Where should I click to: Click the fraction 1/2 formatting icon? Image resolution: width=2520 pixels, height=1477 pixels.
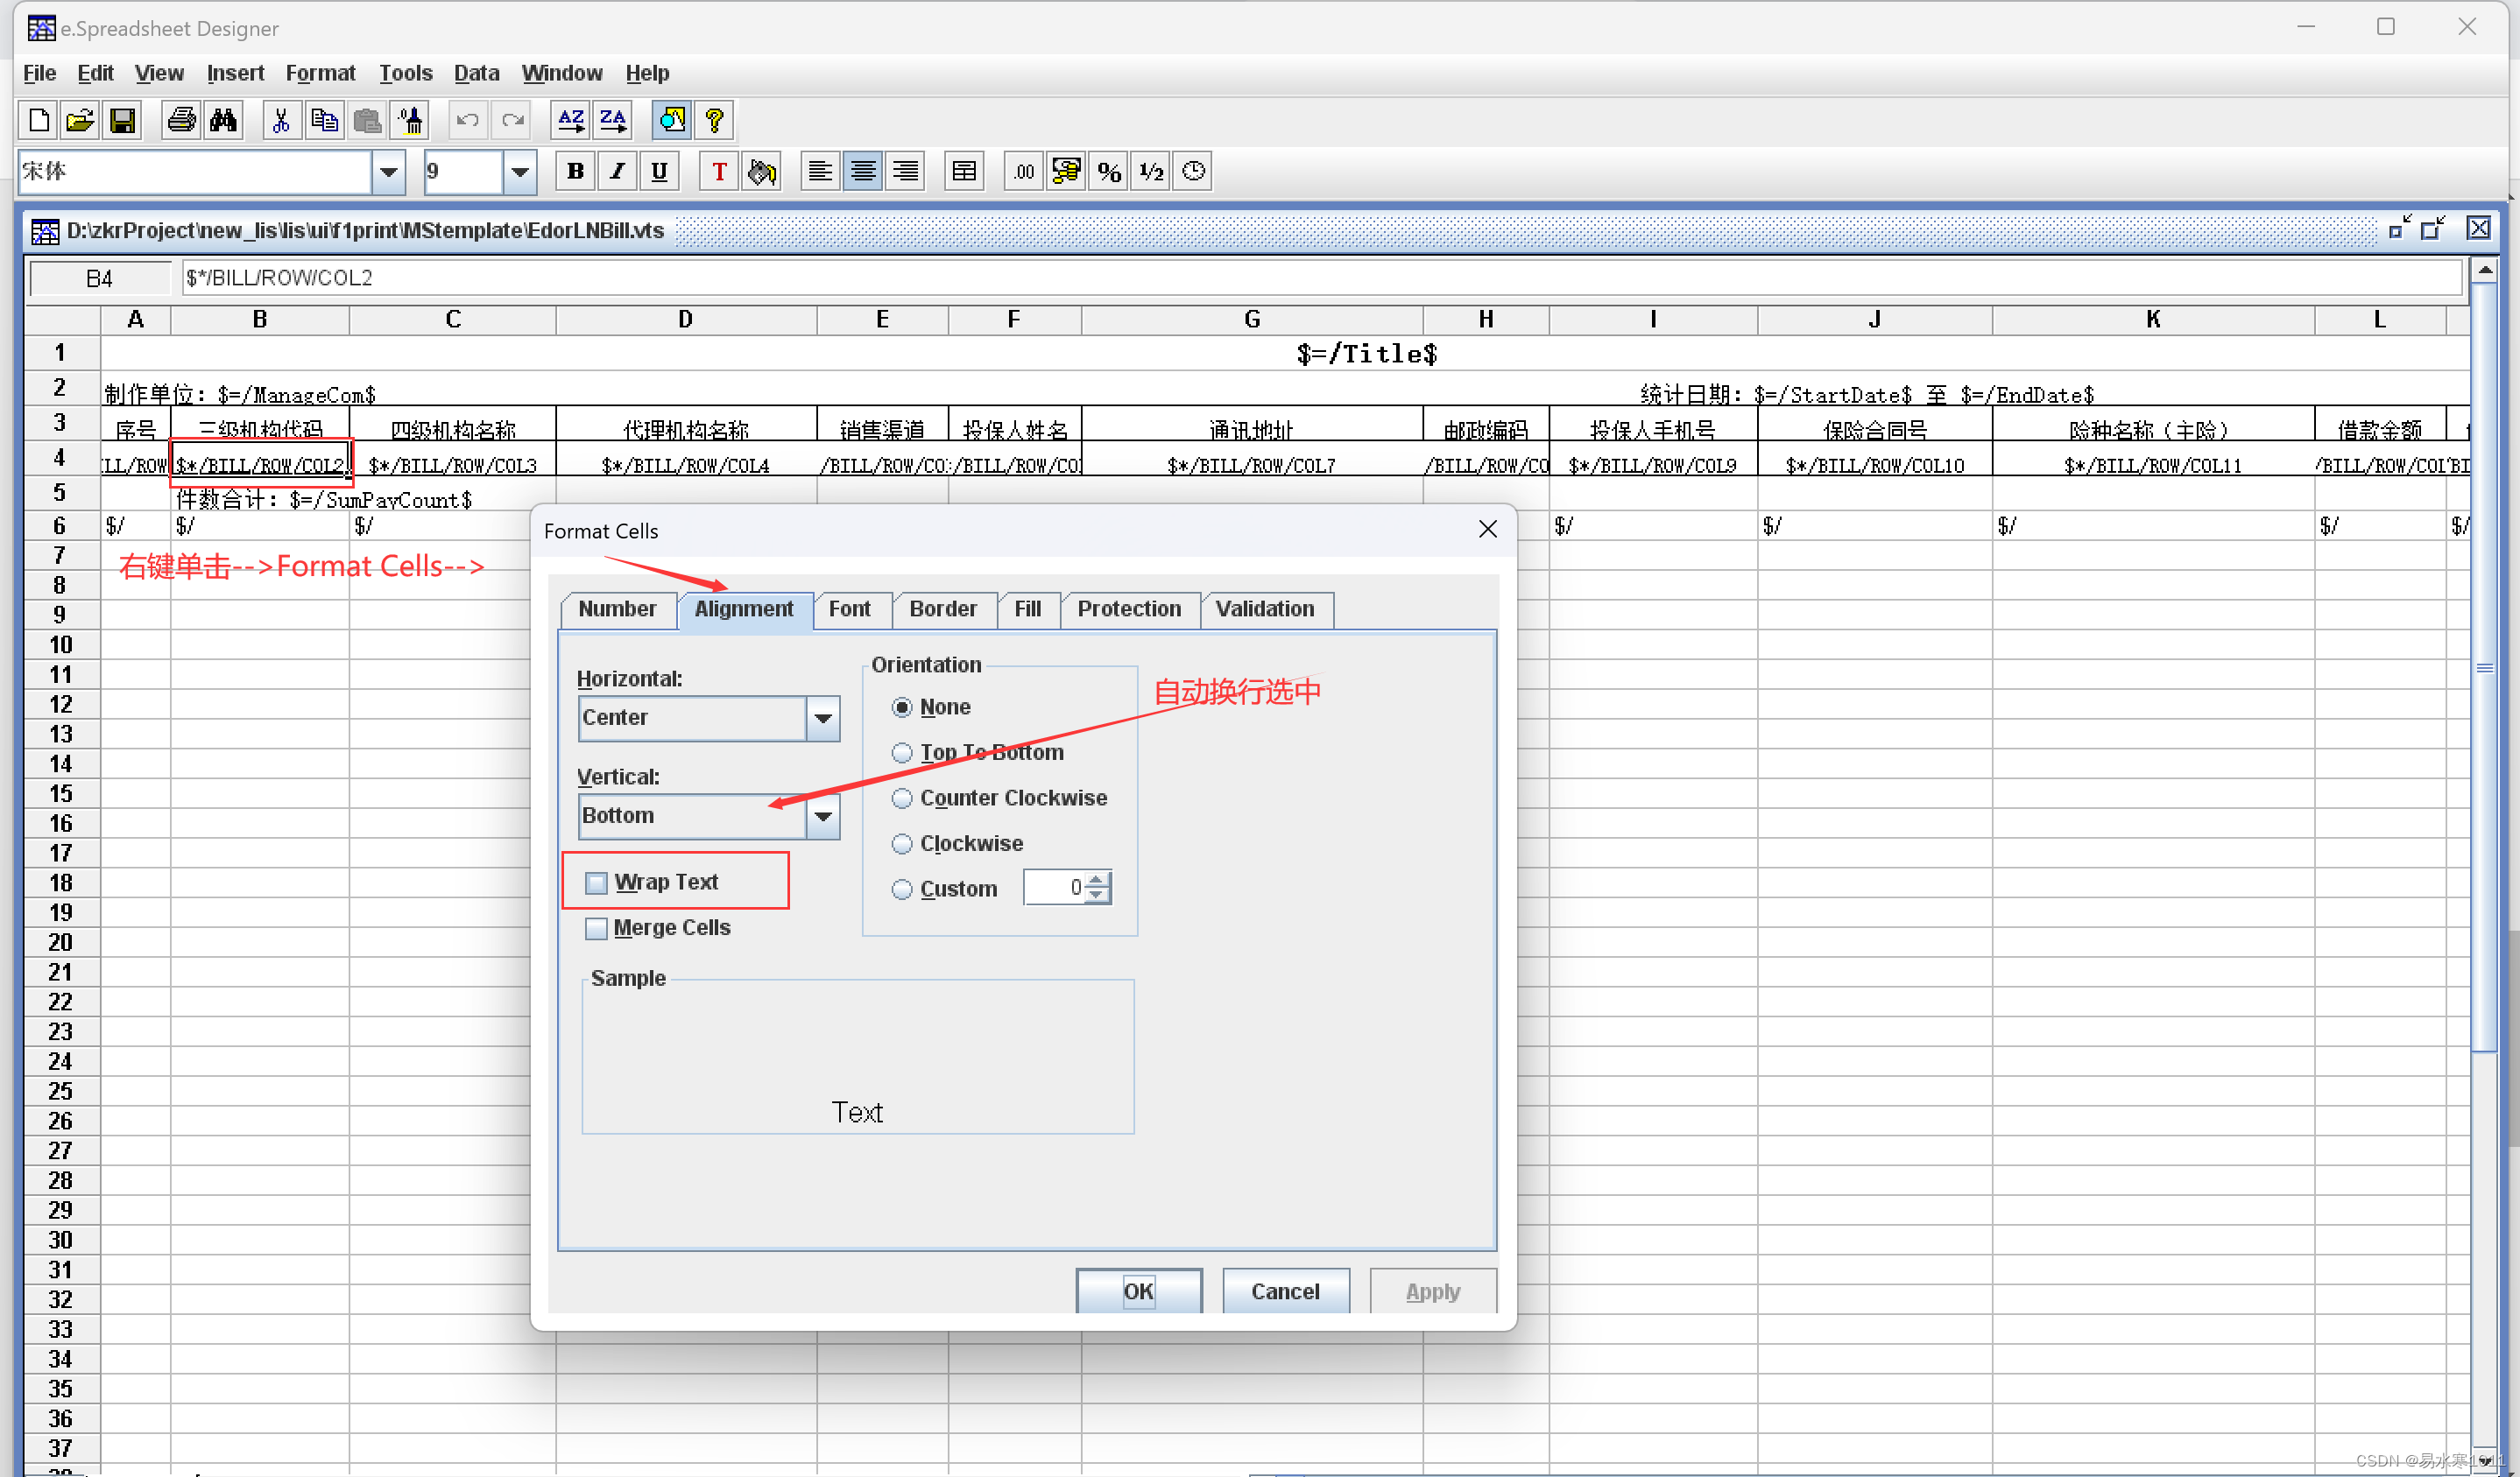tap(1150, 171)
